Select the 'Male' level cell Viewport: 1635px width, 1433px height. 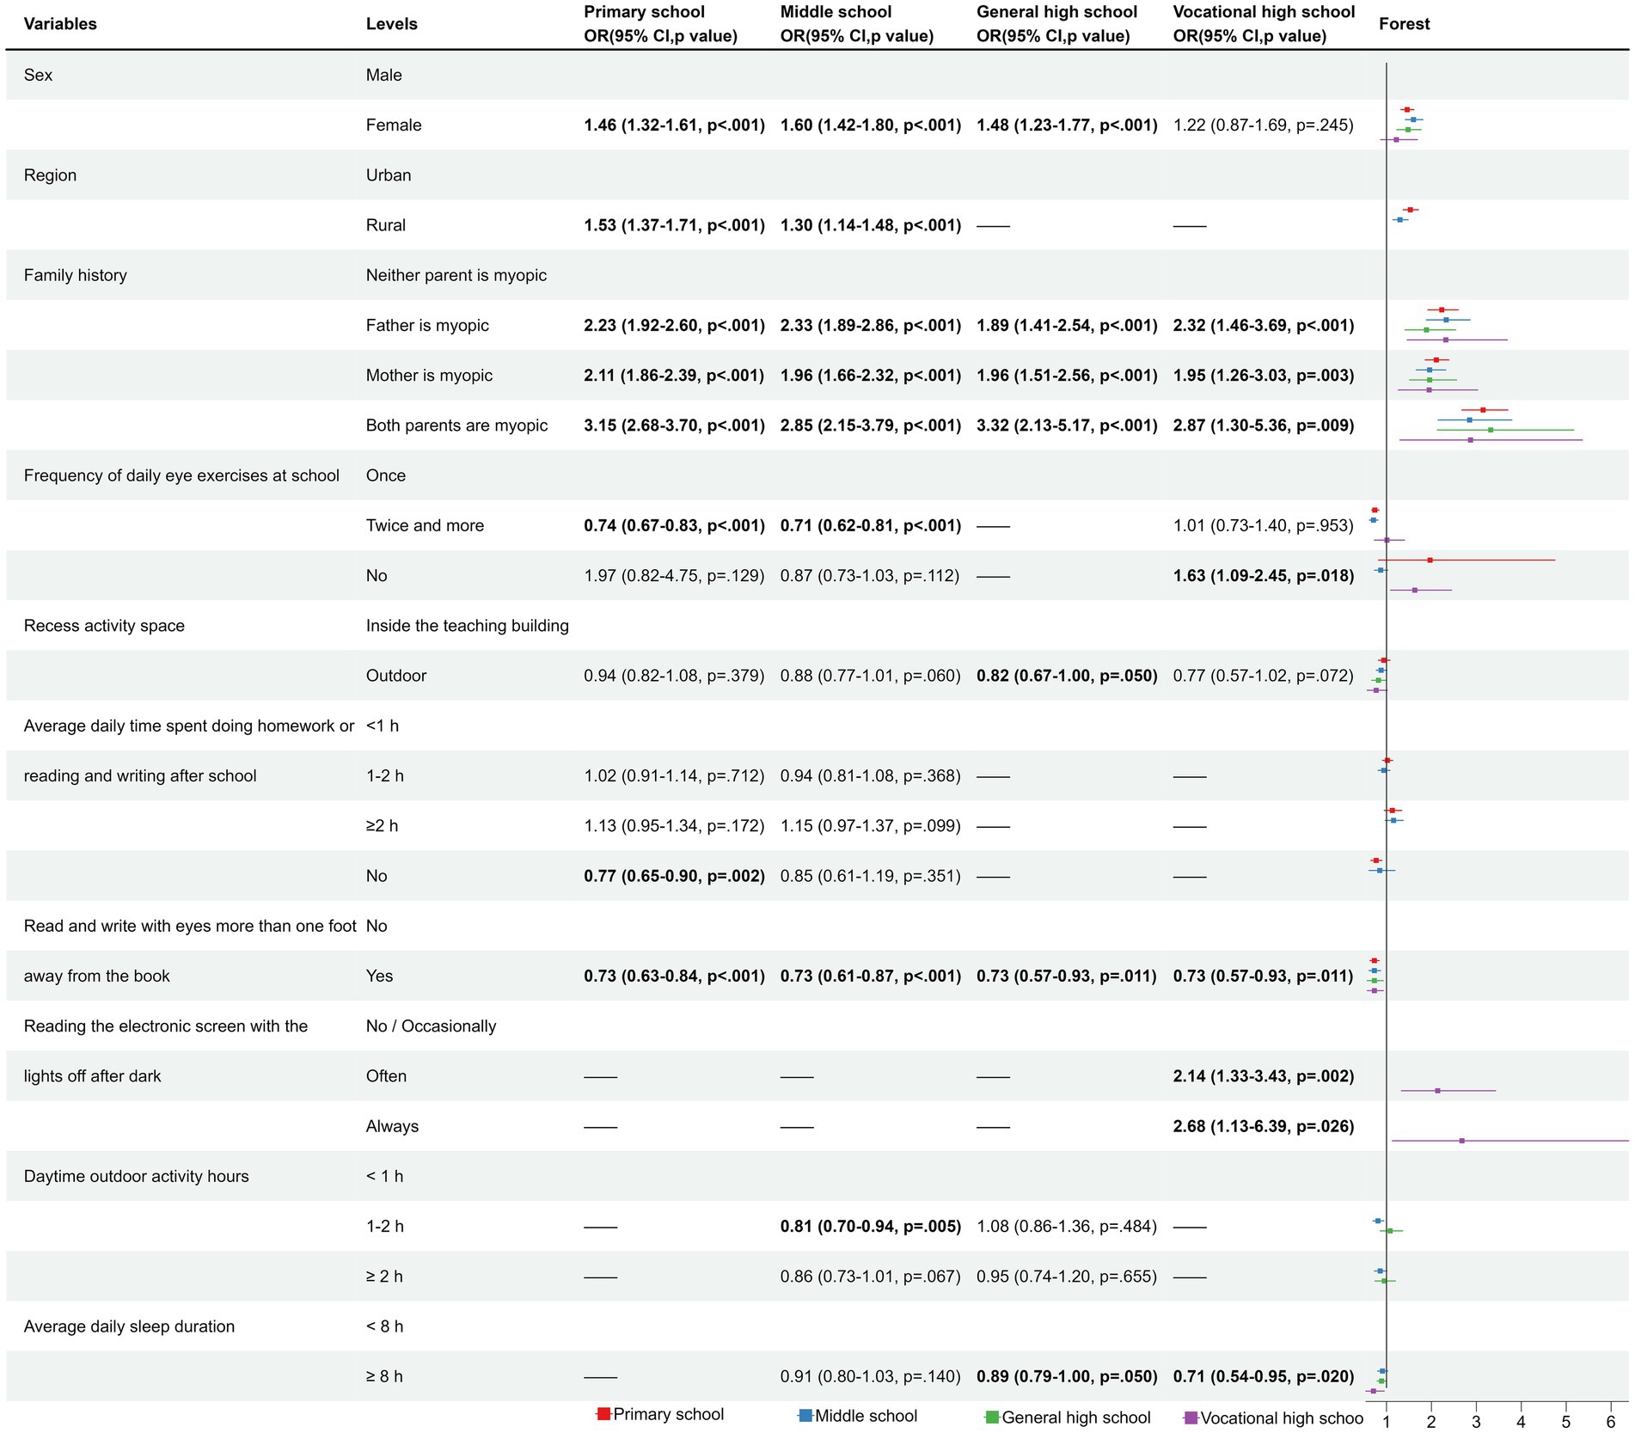tap(383, 75)
